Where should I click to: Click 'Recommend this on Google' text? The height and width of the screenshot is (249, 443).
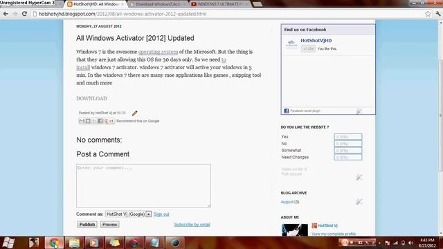coord(138,121)
